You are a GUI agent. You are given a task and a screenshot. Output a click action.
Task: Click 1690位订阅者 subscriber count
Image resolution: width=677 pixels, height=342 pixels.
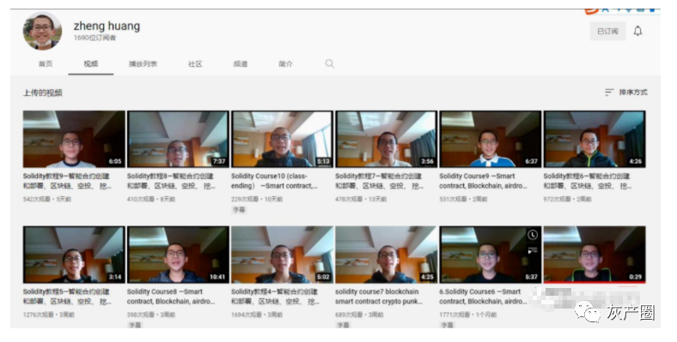click(x=95, y=38)
